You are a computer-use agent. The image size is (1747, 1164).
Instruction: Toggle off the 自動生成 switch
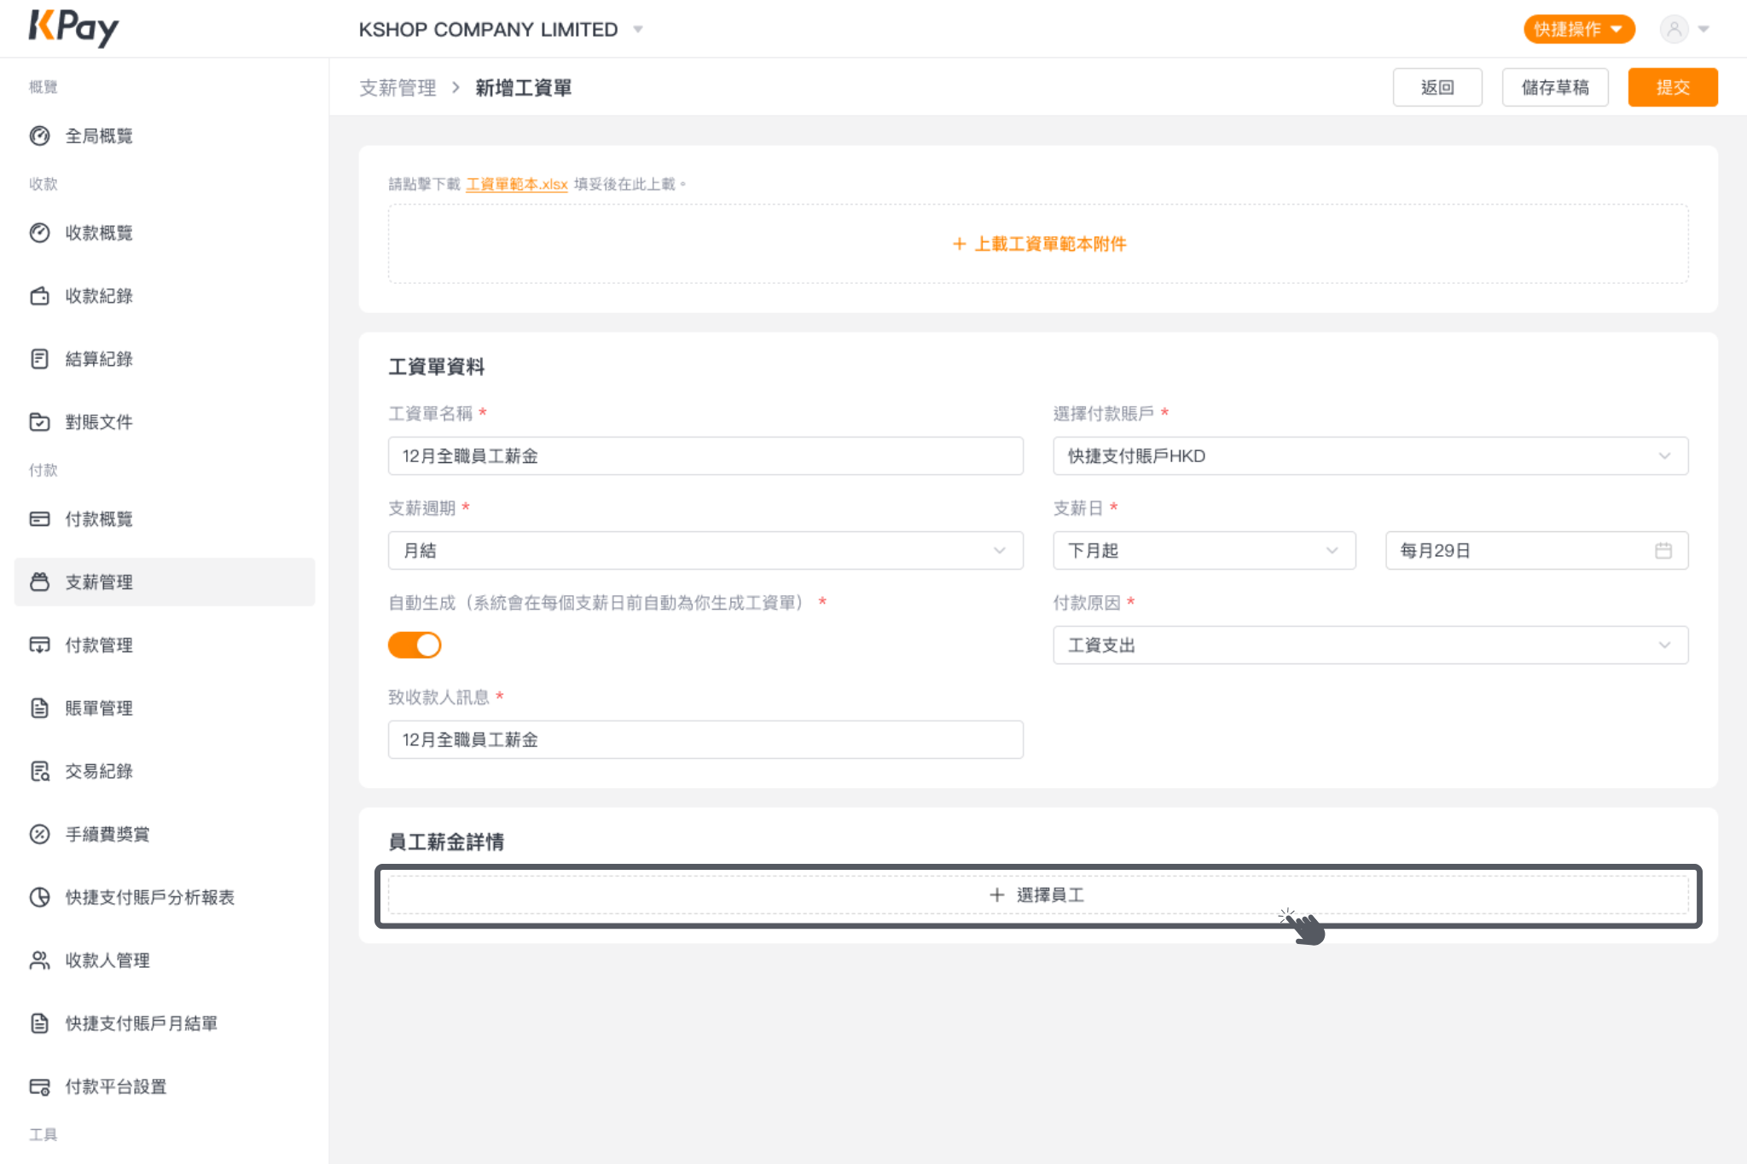415,646
